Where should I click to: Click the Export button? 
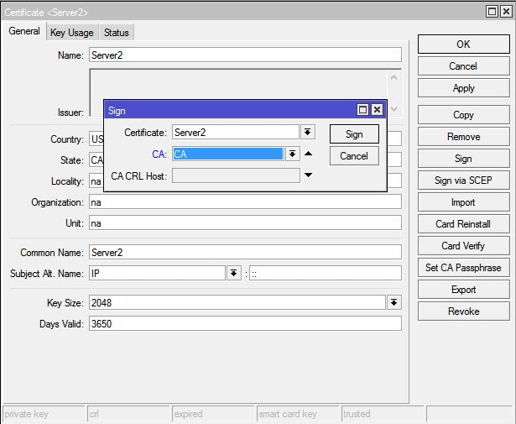point(464,290)
